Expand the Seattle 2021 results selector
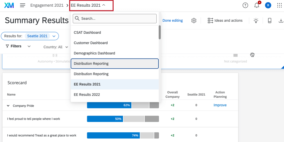 coord(54,36)
